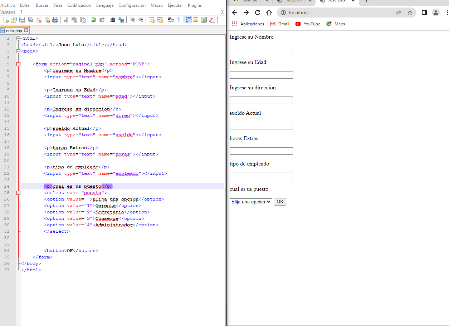Open the Configuración menu
449x326 pixels.
pos(132,5)
